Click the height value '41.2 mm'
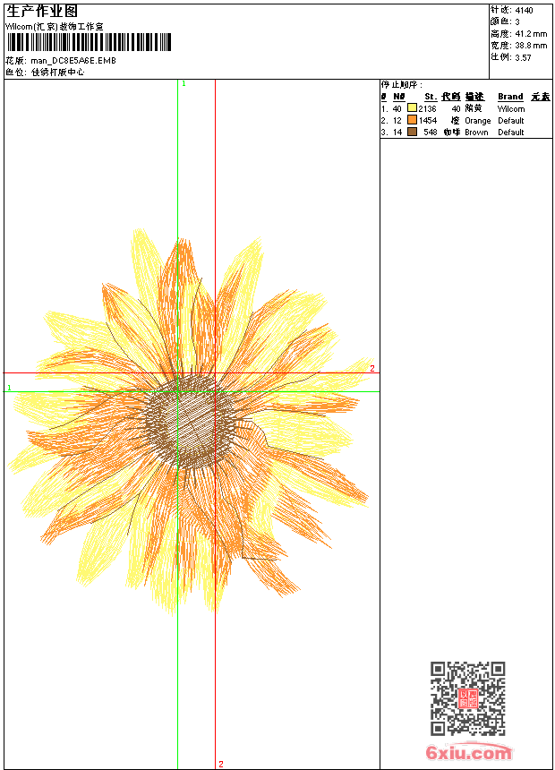The width and height of the screenshot is (555, 770). tap(531, 33)
